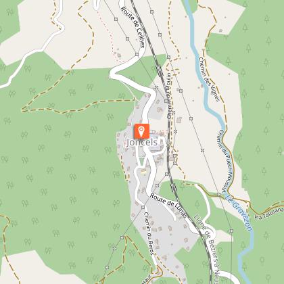Click the railway bridge symbol near Chemin du Moulin

pos(159,72)
